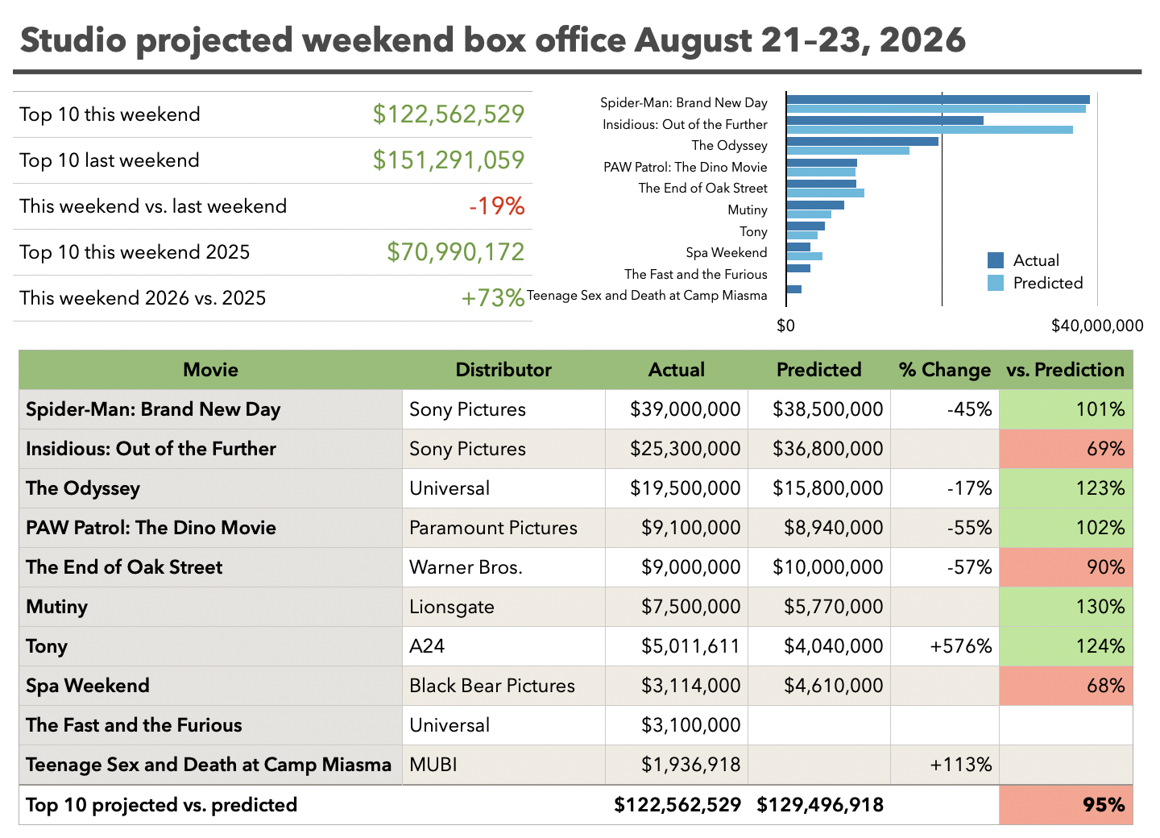Click the Paramount Pictures distributor cell
Screen dimensions: 1160x838
tap(503, 528)
